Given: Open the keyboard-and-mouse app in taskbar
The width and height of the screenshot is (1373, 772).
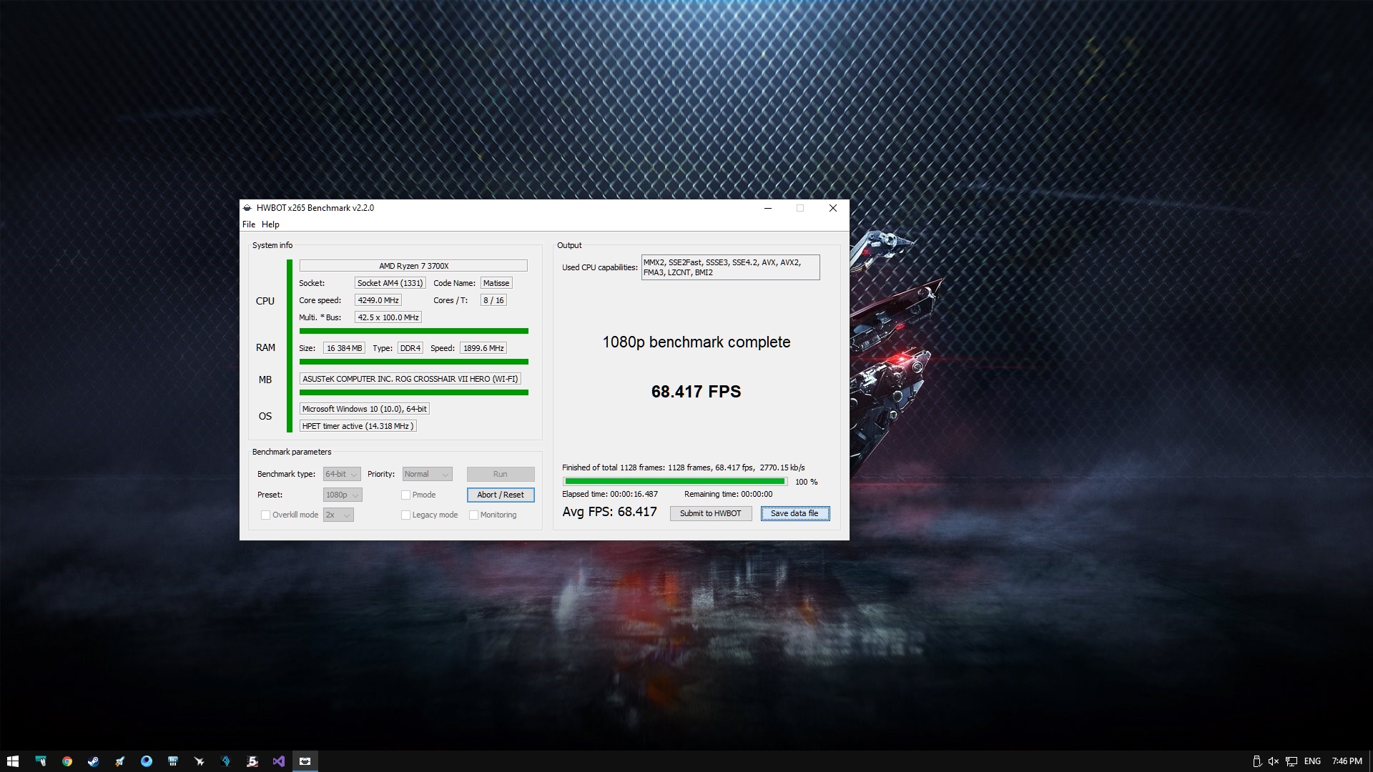Looking at the screenshot, I should (41, 761).
